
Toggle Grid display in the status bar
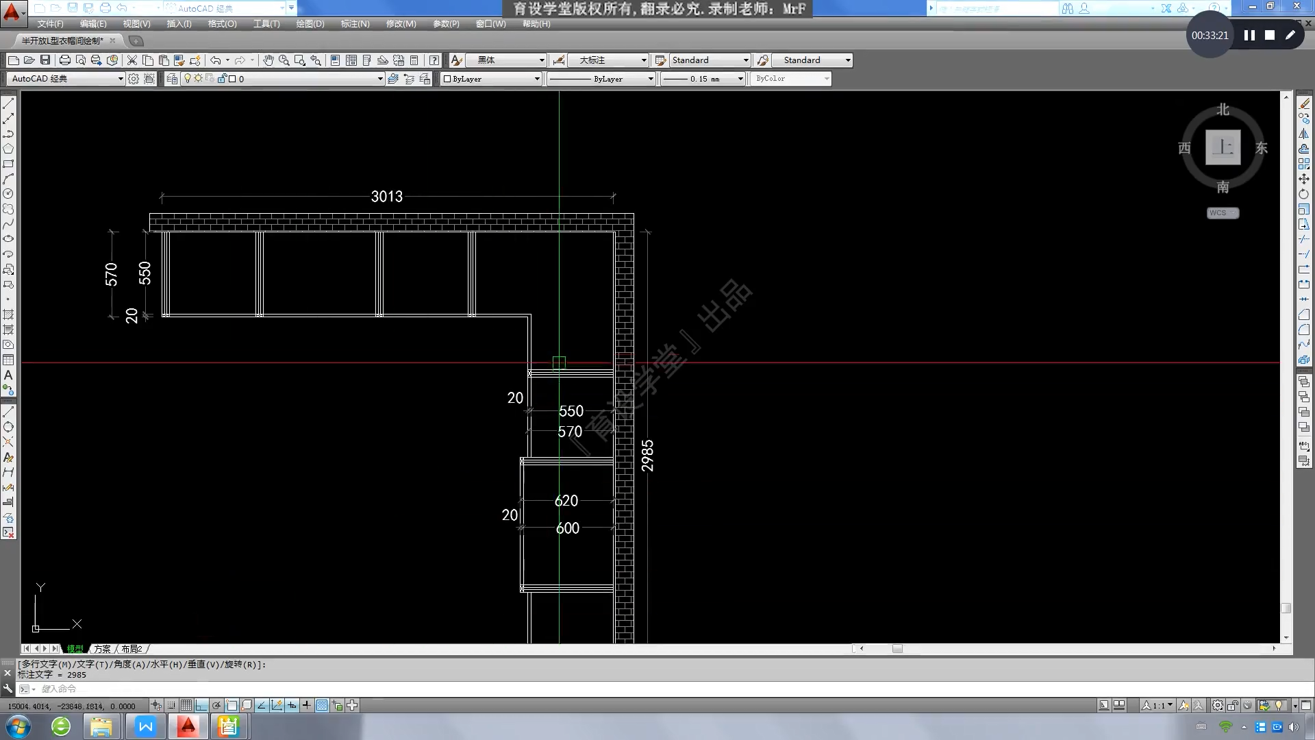[x=186, y=705]
